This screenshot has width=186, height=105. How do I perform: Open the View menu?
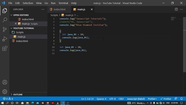click(x=39, y=3)
